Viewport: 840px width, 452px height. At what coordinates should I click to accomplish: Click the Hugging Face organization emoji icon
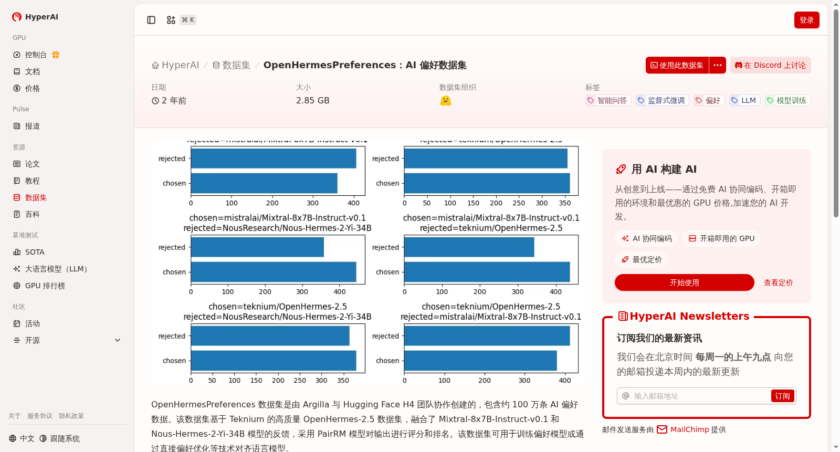446,101
